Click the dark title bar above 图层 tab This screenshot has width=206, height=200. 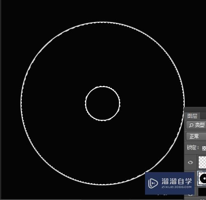tap(195, 110)
